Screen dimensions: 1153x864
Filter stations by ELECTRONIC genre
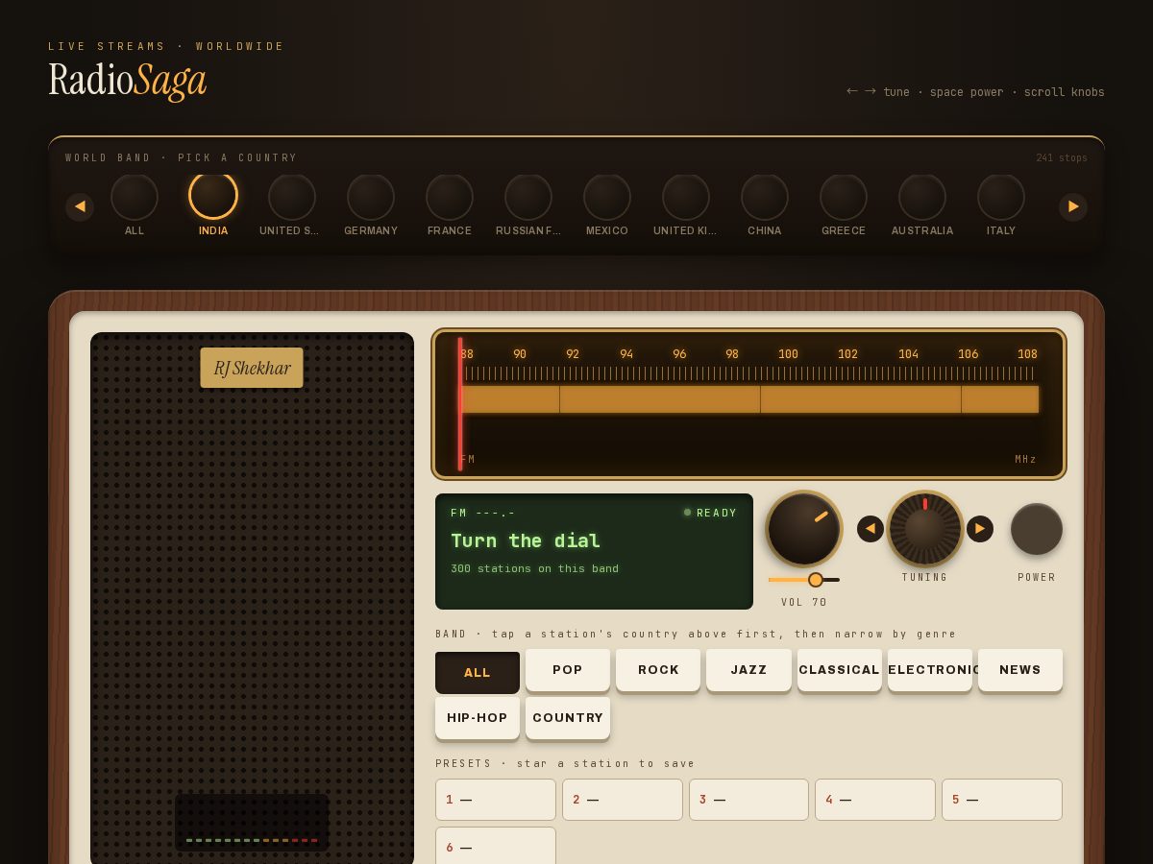click(x=930, y=670)
